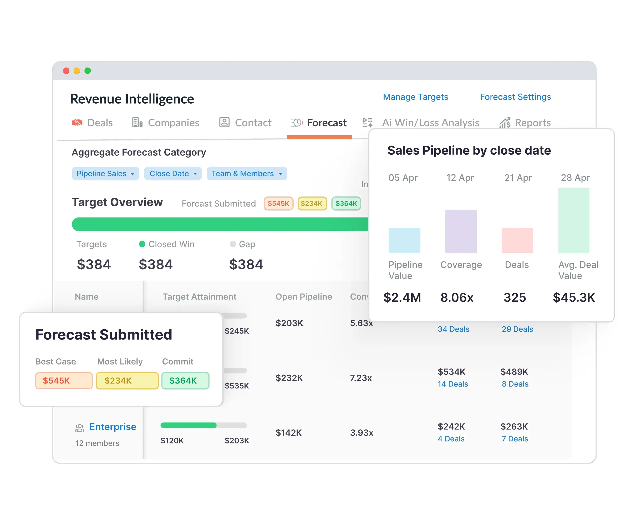Click the 21 Apr pink bar

[517, 240]
